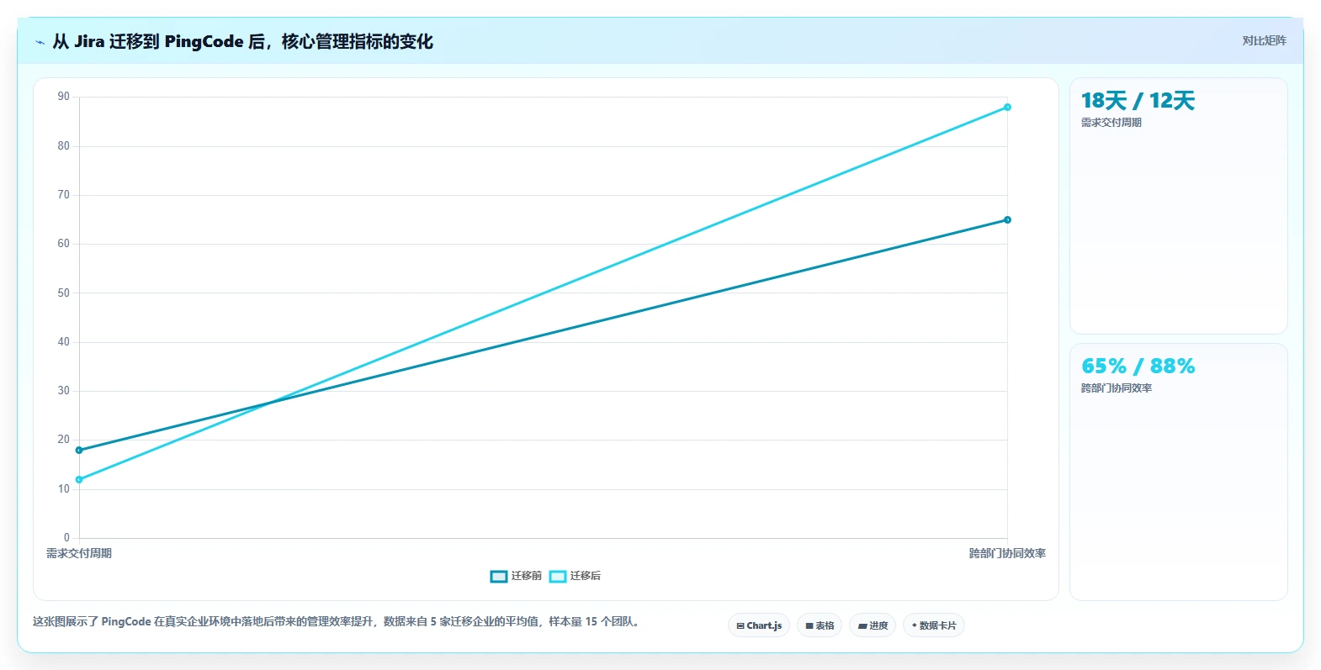The image size is (1321, 670).
Task: Select the Chart.js chip
Action: coord(759,625)
